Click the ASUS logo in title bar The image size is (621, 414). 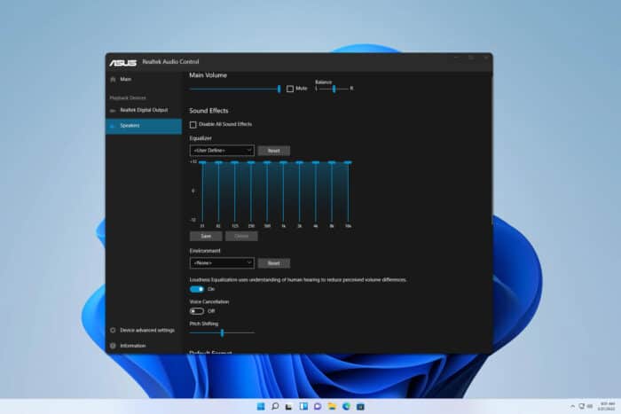122,63
